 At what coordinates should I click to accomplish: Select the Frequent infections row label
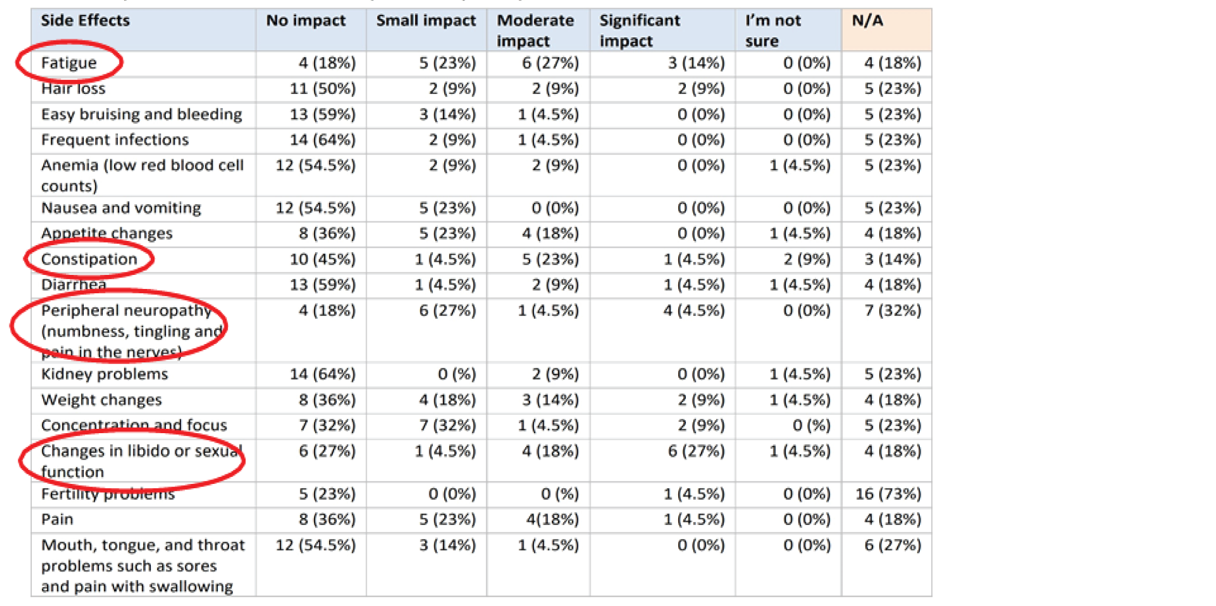(115, 140)
